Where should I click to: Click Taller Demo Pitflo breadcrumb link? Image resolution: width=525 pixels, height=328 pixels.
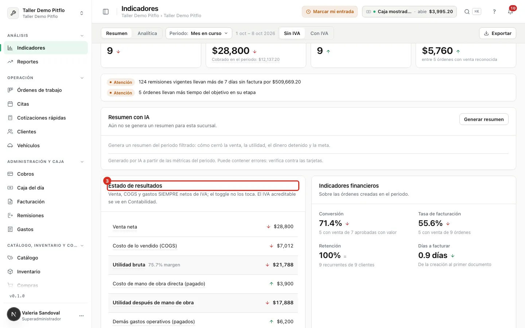pyautogui.click(x=140, y=16)
